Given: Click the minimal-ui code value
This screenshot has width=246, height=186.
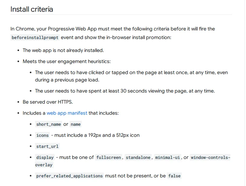Looking at the screenshot, I should pos(167,157).
